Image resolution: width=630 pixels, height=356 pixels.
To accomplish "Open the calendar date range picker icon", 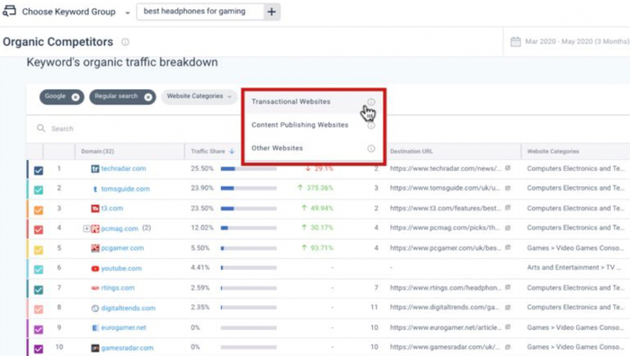I will pyautogui.click(x=515, y=41).
